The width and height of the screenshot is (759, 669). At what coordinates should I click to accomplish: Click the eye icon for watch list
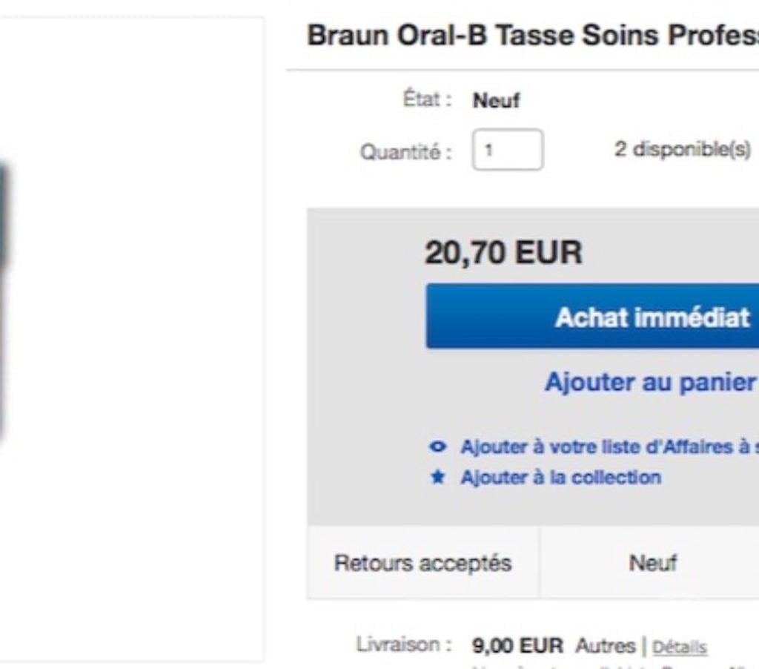point(438,446)
